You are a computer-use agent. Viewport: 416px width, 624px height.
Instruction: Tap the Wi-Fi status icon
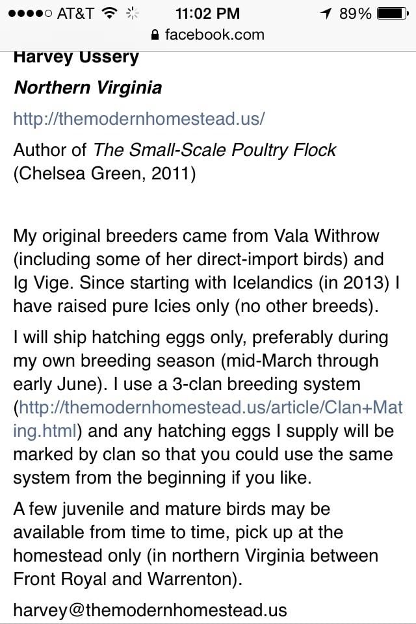[109, 14]
